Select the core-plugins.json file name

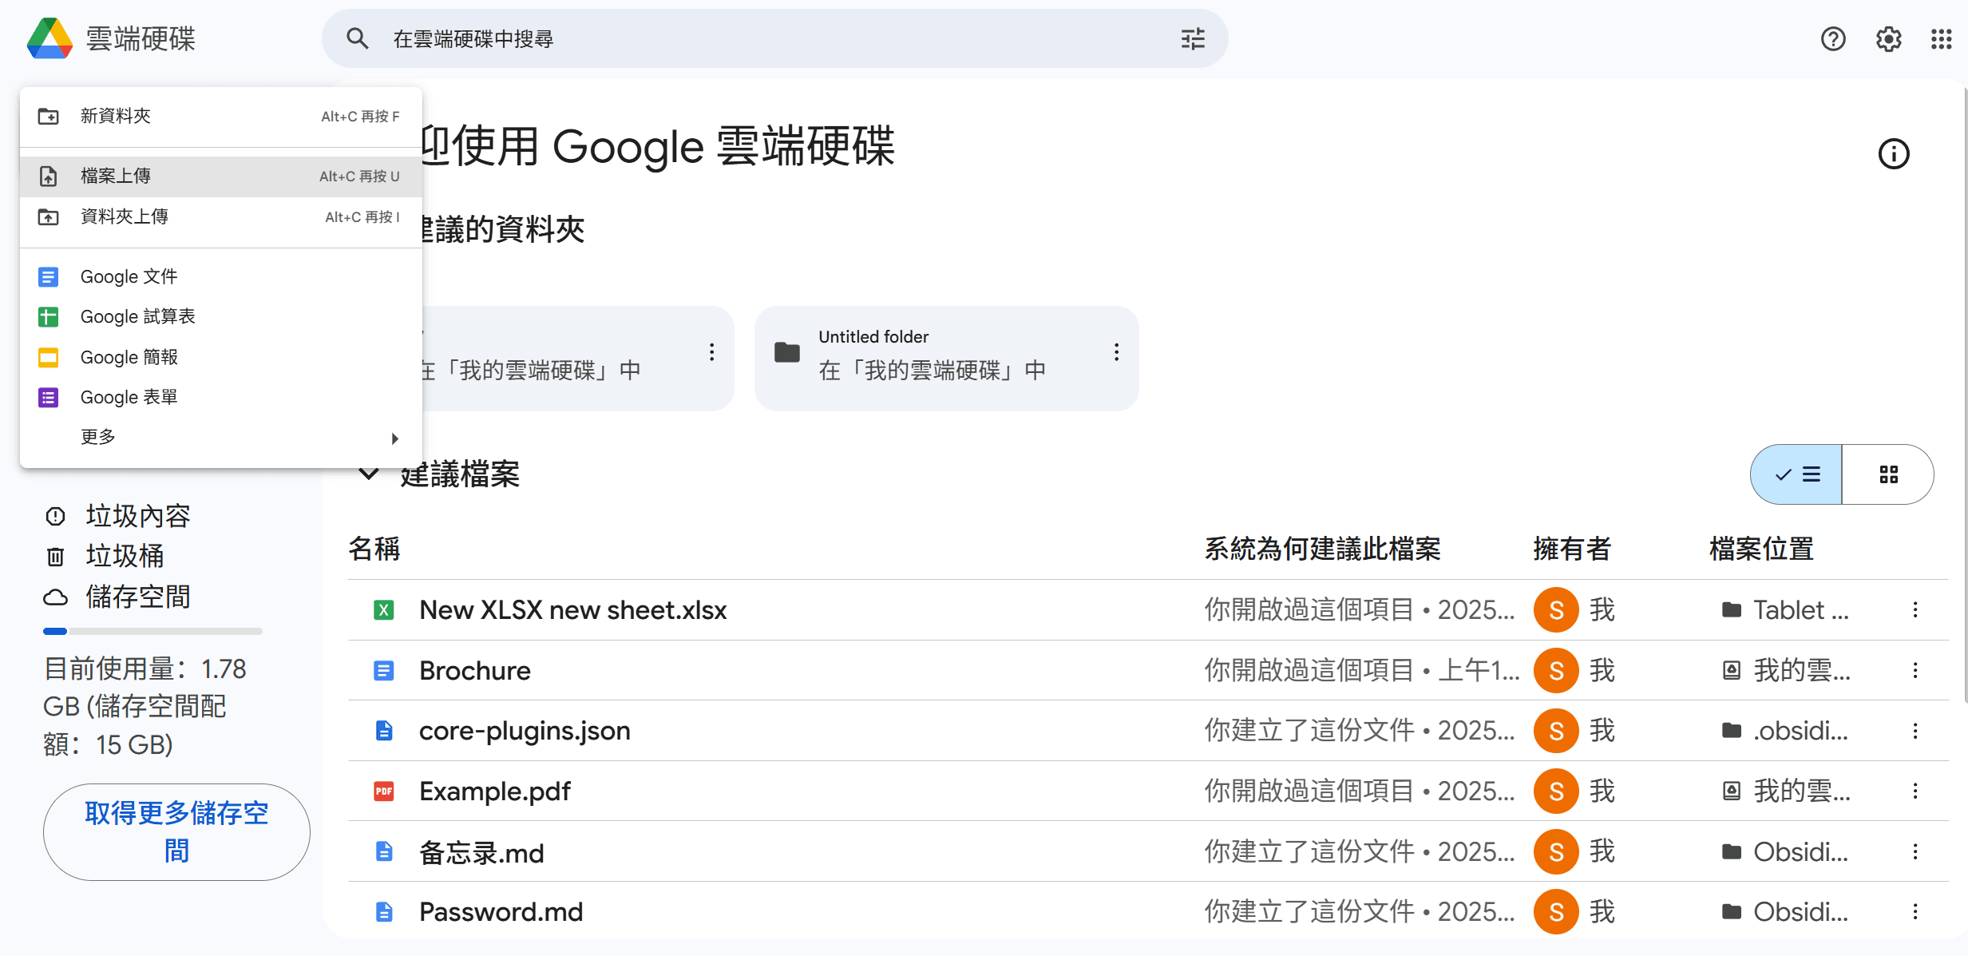point(525,731)
